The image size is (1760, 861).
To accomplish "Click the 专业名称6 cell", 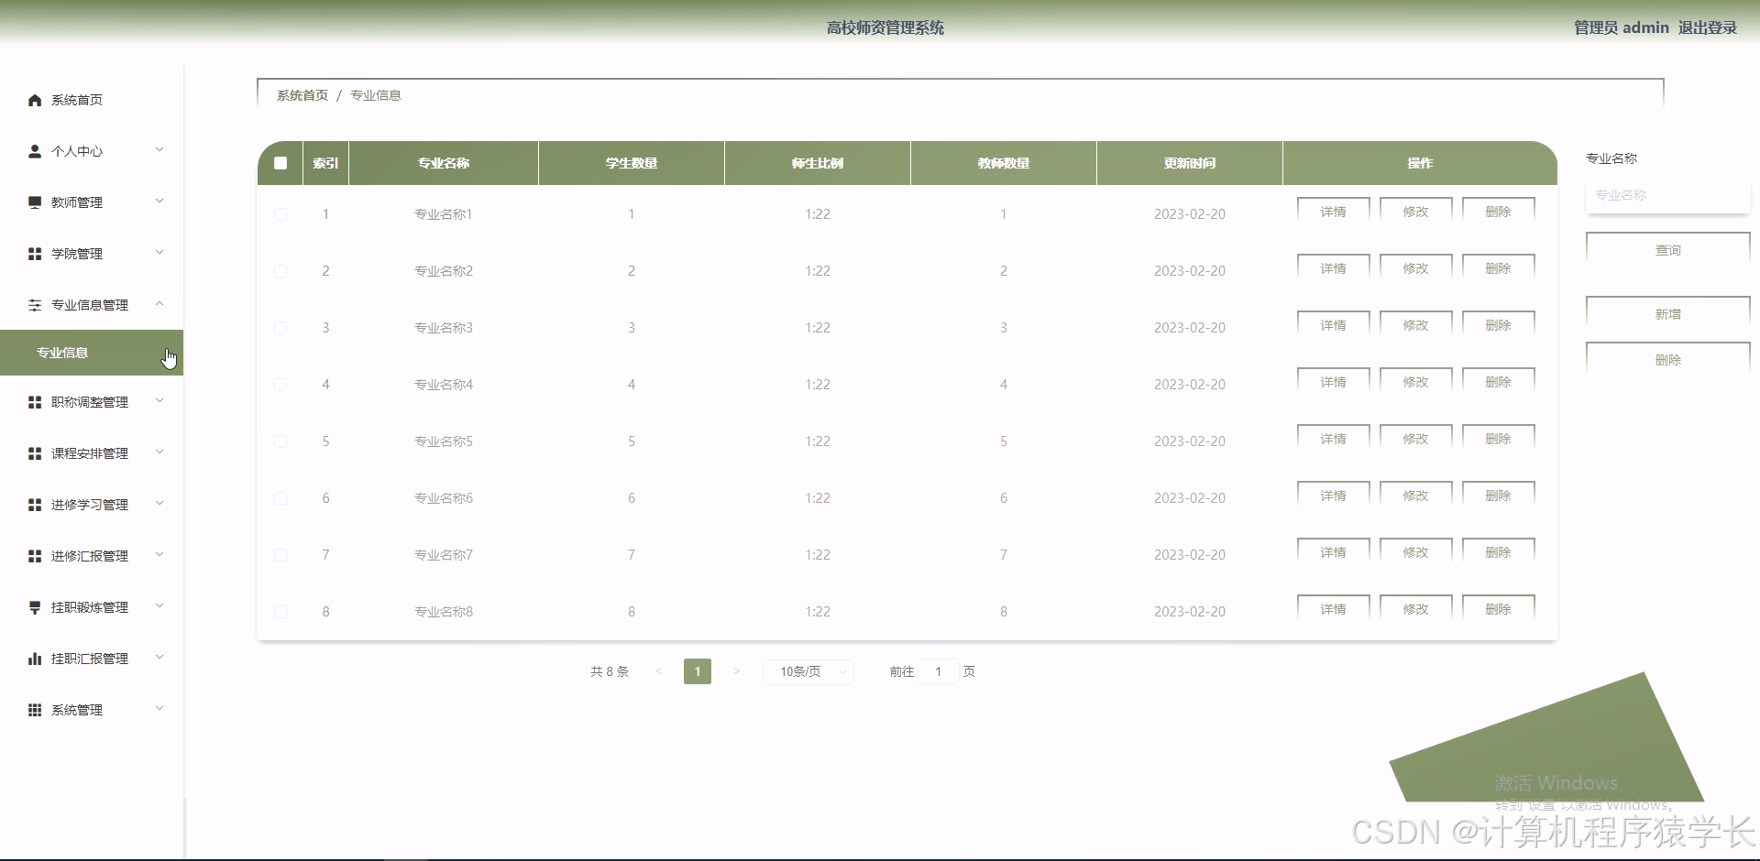I will pyautogui.click(x=444, y=498).
